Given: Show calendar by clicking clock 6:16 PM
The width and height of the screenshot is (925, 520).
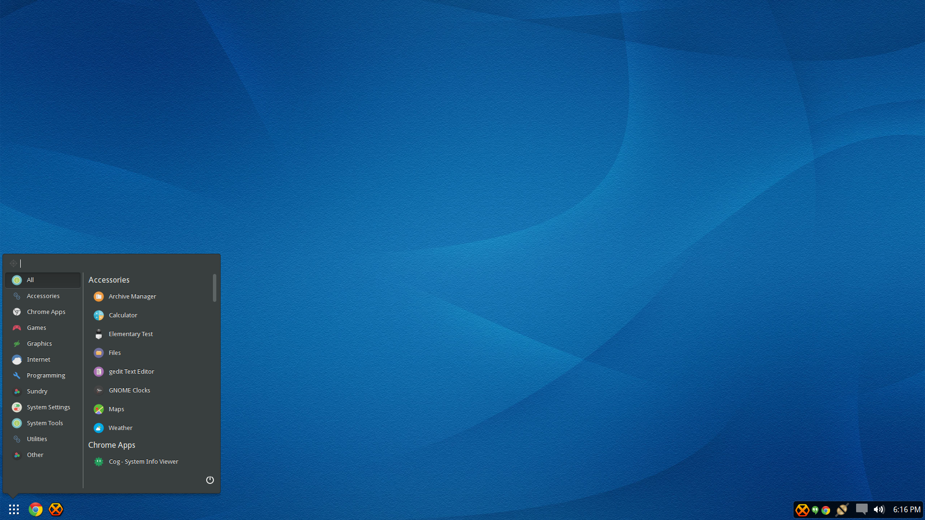Looking at the screenshot, I should pos(907,509).
